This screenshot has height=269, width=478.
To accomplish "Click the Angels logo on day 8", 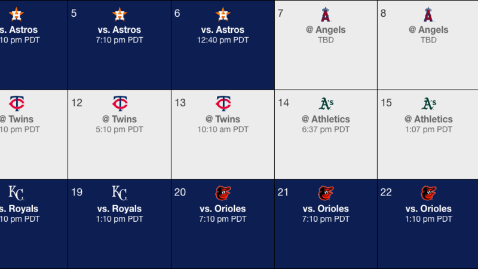I will (428, 14).
